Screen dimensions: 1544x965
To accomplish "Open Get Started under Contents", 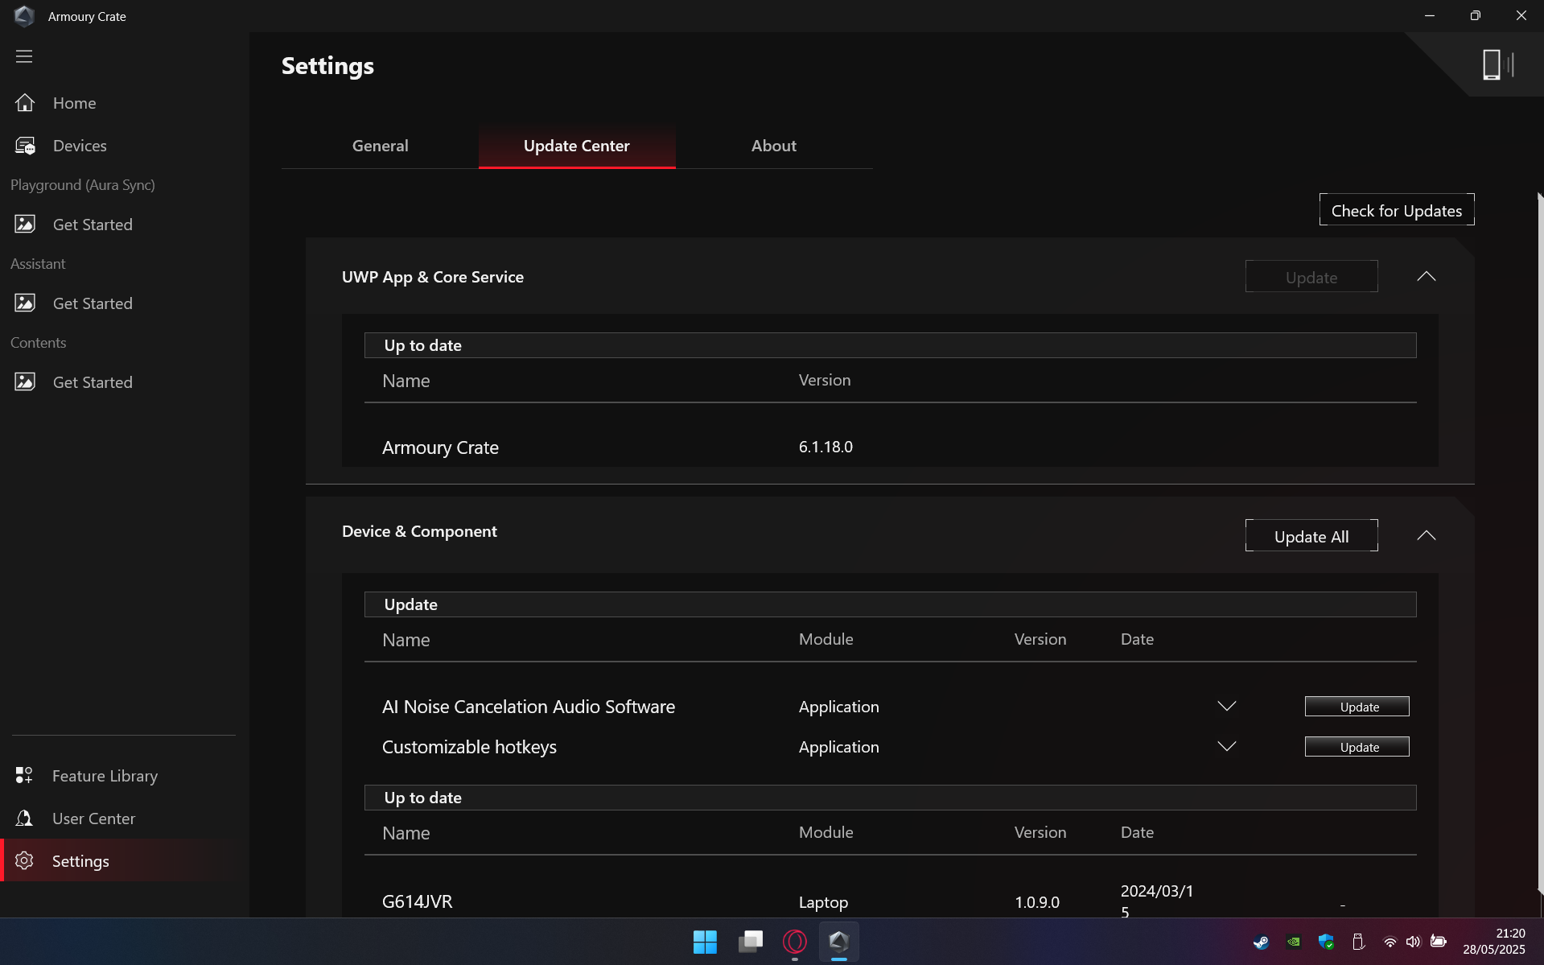I will pyautogui.click(x=92, y=382).
